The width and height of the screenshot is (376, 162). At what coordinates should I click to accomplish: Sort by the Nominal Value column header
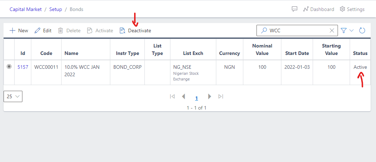point(262,50)
